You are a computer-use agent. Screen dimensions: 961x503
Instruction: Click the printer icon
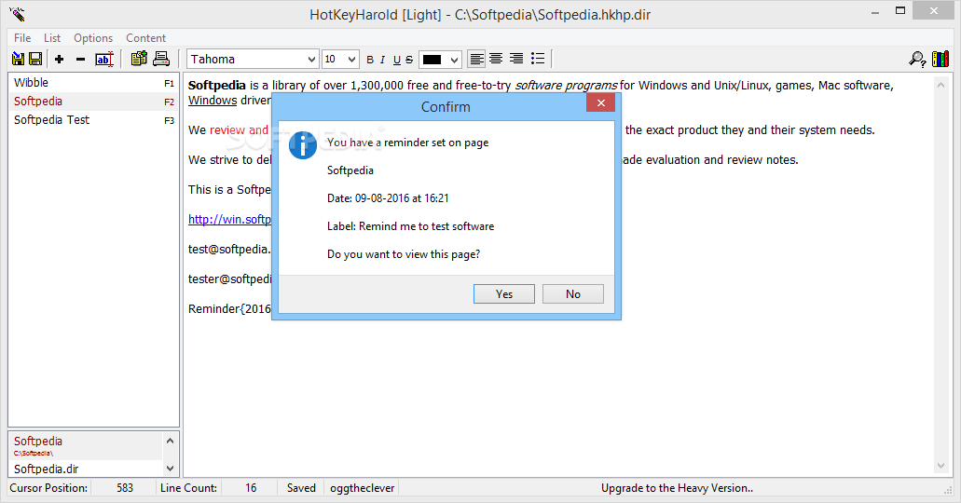[x=161, y=58]
